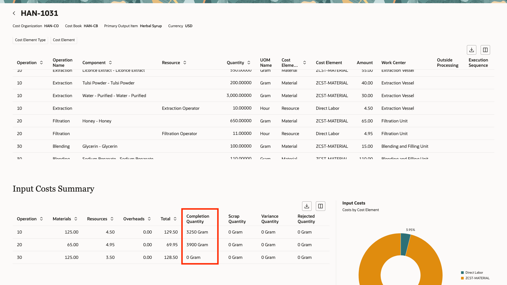507x285 pixels.
Task: Toggle the Cost Element filter chip
Action: click(64, 40)
